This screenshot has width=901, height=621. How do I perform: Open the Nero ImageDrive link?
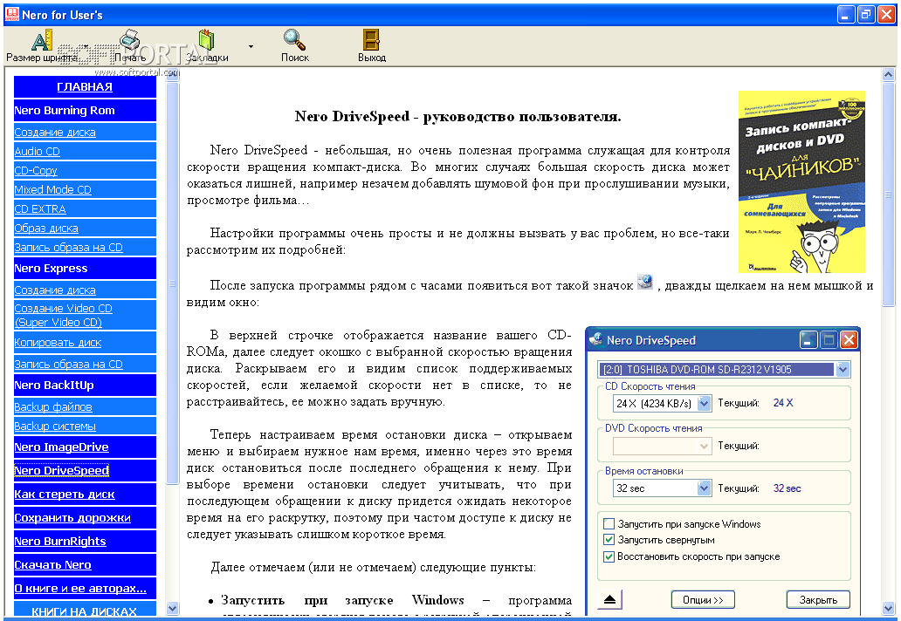(x=61, y=447)
